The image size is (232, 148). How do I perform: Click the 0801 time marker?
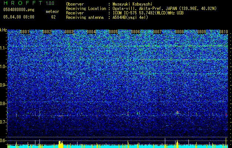(25, 32)
